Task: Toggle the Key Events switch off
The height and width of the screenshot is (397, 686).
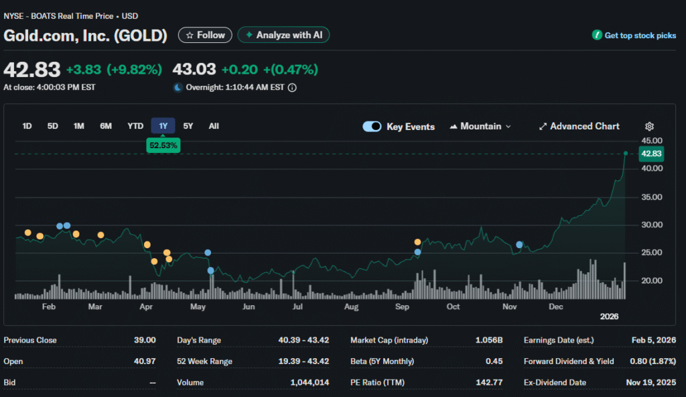Action: point(372,126)
